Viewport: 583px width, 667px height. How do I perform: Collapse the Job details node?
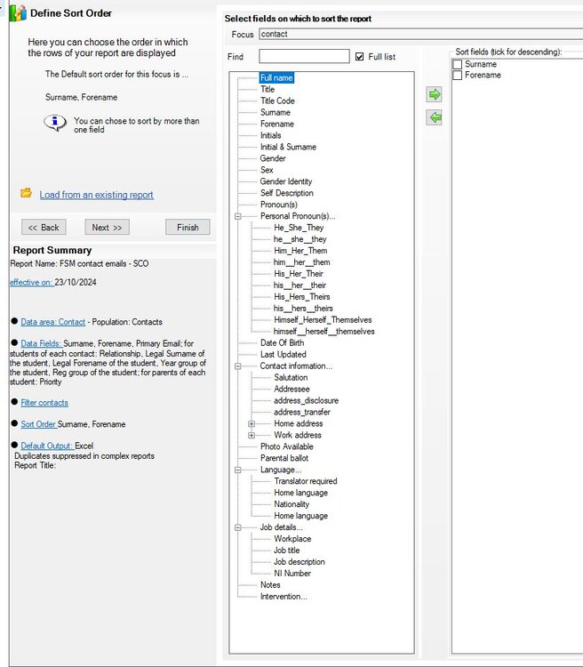(x=237, y=528)
